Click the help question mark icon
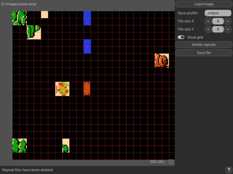Viewport: 233px width, 174px height. (229, 170)
